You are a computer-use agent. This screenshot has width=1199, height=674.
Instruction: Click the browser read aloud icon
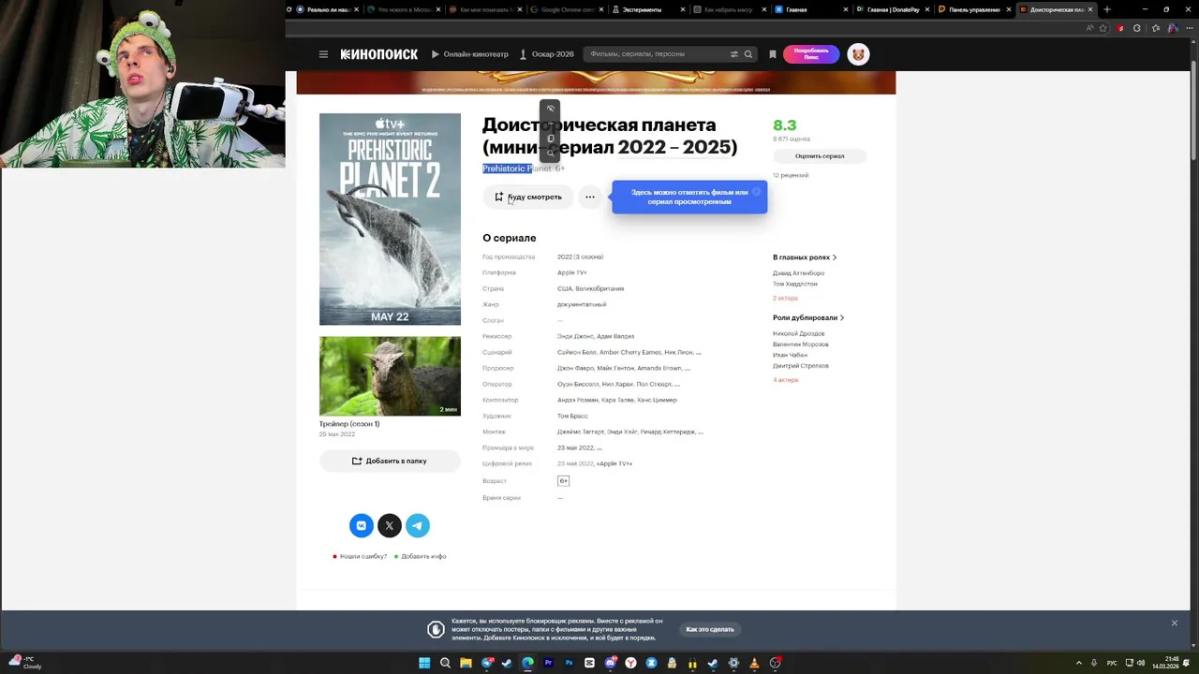tap(1089, 28)
